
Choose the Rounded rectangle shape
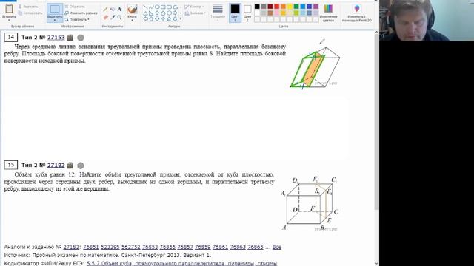[x=169, y=7]
